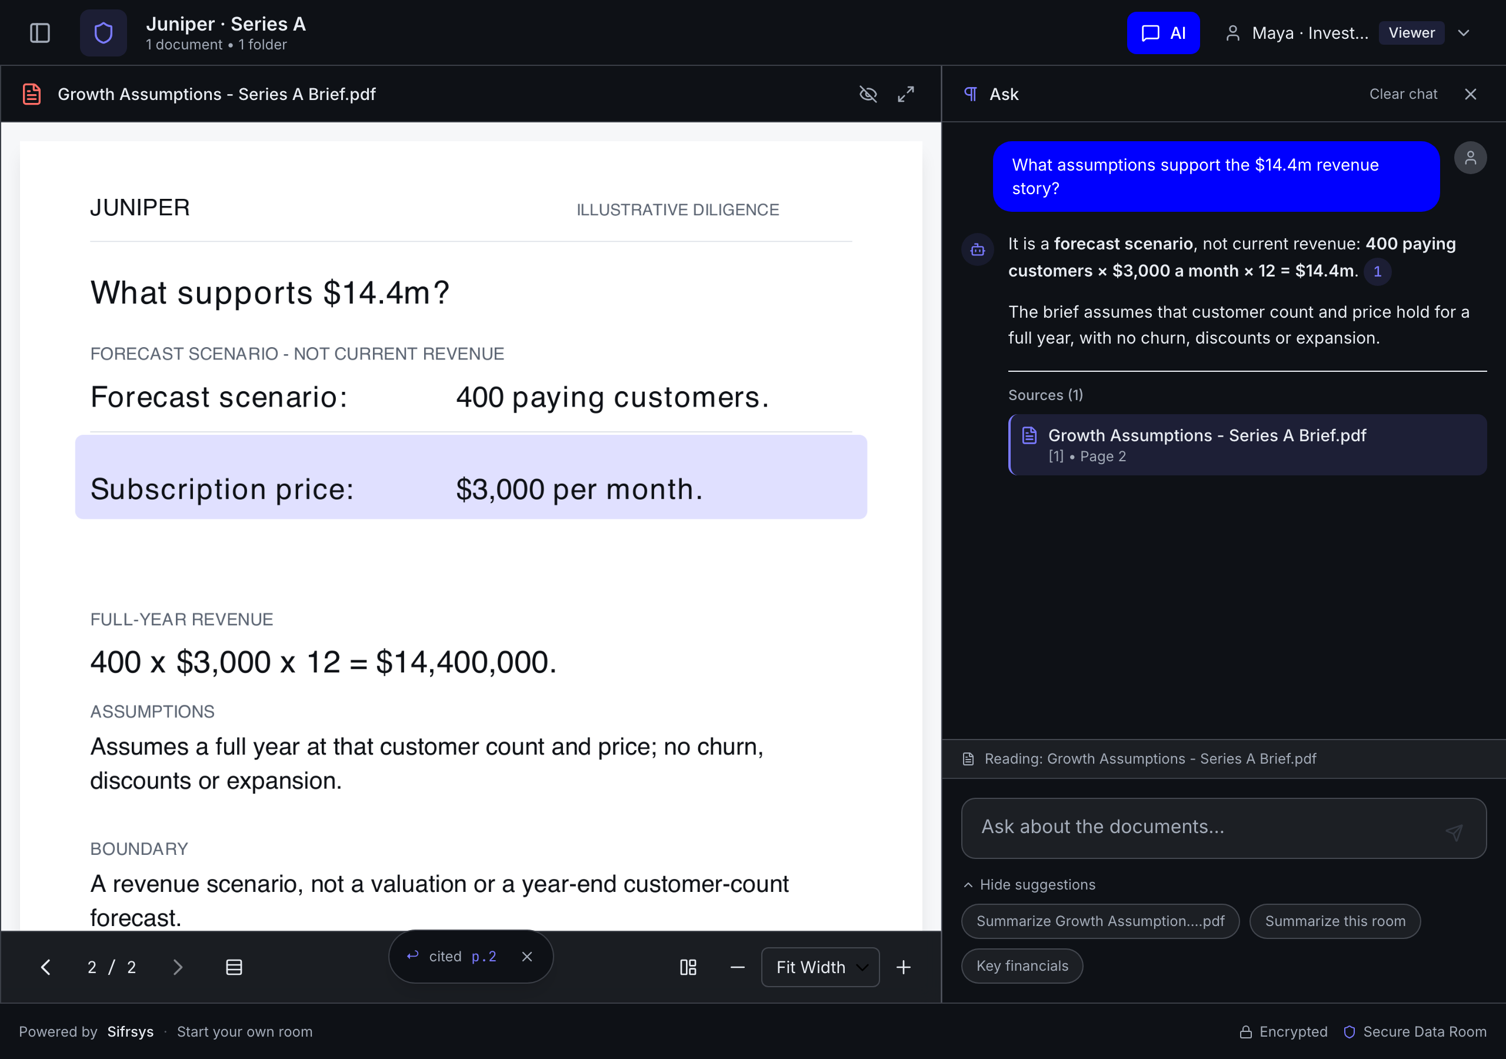Clear chat in the Ask panel
The image size is (1506, 1059).
pos(1403,94)
